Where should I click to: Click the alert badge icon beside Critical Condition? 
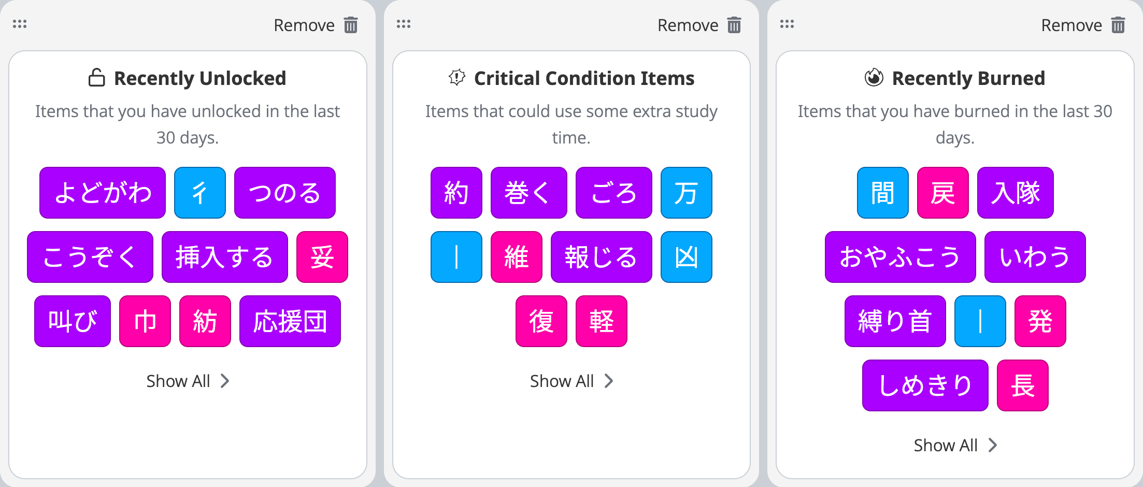(x=457, y=78)
